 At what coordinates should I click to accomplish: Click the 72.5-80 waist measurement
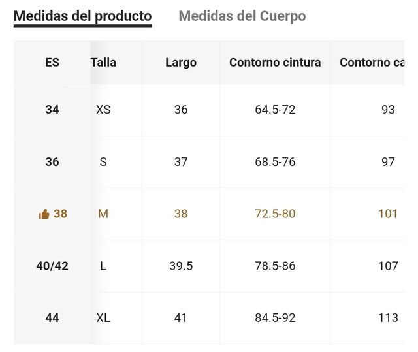(x=275, y=214)
